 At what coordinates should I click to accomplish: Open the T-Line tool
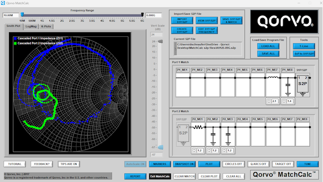click(304, 46)
